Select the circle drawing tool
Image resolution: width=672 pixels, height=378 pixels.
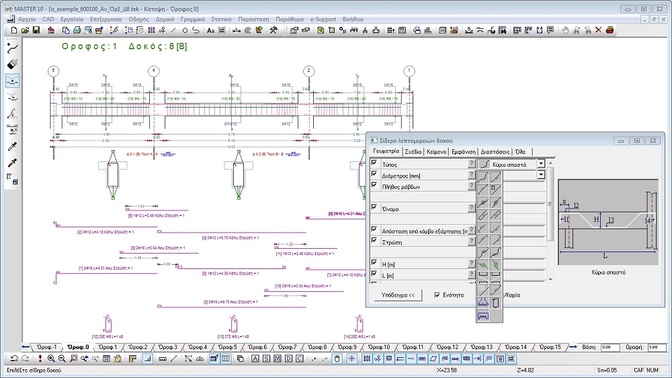[x=184, y=30]
